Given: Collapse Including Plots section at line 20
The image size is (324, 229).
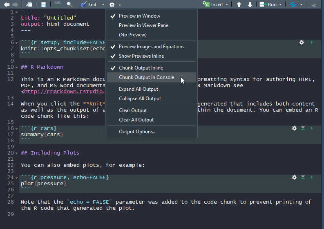Looking at the screenshot, I should coord(16,153).
